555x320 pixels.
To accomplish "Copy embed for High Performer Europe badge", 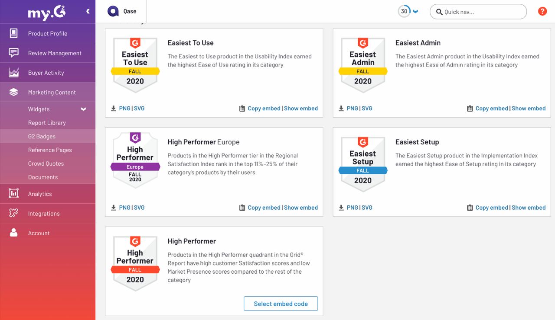I will 264,208.
